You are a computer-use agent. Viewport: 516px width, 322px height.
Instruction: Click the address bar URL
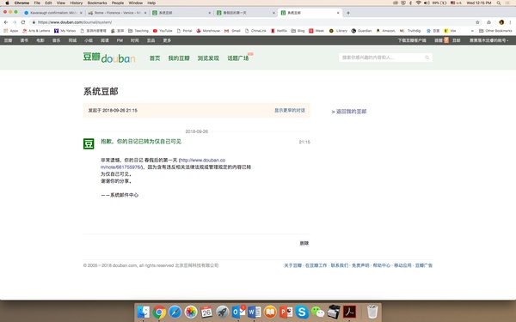point(75,22)
